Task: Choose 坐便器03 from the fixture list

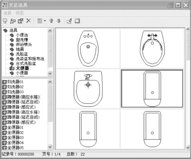Action: (15, 137)
